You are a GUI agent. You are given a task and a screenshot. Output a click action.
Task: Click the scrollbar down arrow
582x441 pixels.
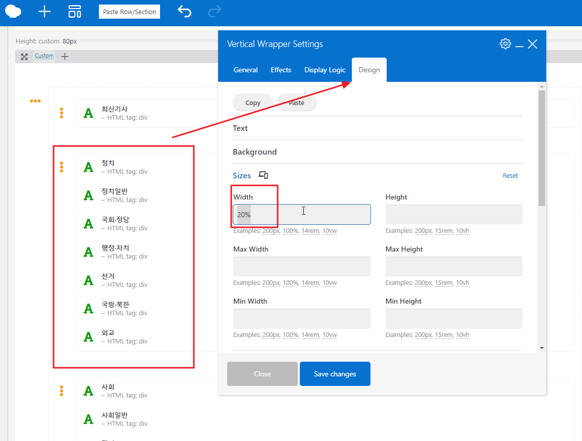(x=542, y=348)
